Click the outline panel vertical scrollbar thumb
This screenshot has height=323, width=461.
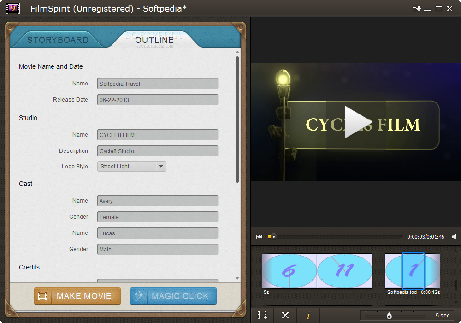tap(237, 120)
